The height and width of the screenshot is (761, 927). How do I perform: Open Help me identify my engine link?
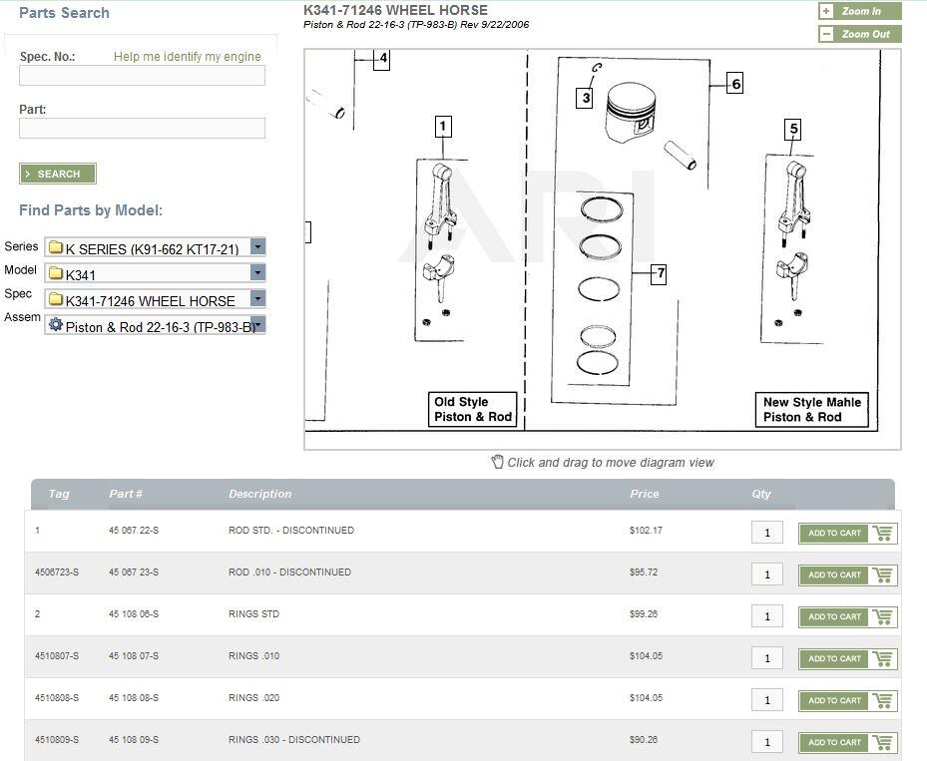pos(188,57)
